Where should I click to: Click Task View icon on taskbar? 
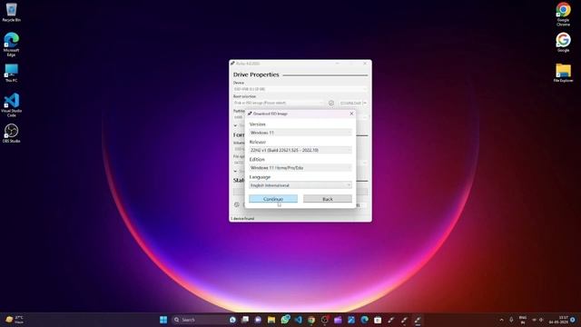click(245, 320)
